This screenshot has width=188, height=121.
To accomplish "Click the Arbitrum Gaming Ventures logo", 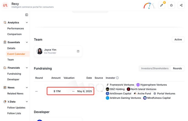I will pos(108,98).
